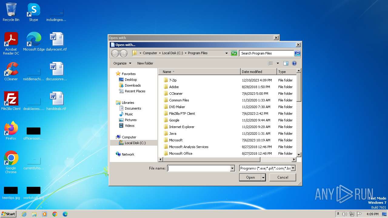
Task: Select the FileZilla FTP Client folder
Action: tap(182, 114)
